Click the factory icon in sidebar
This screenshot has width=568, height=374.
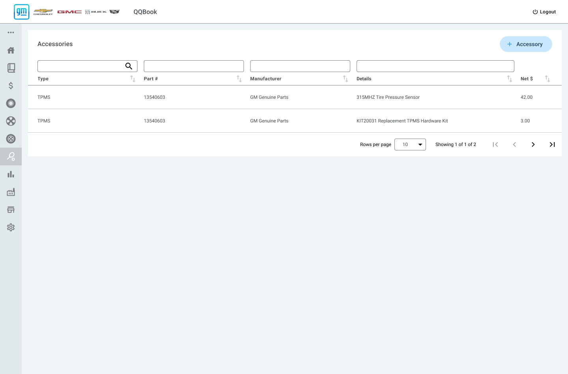(11, 192)
